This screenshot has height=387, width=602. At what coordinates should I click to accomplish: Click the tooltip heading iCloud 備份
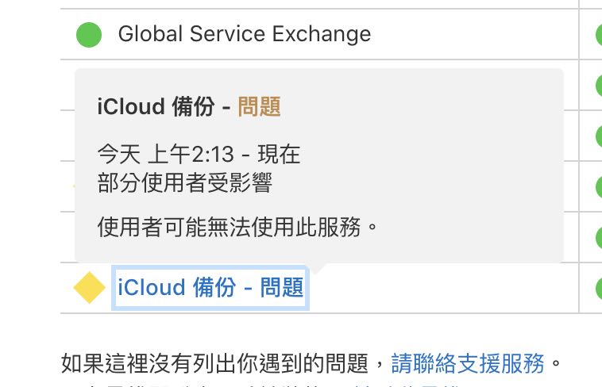(156, 106)
